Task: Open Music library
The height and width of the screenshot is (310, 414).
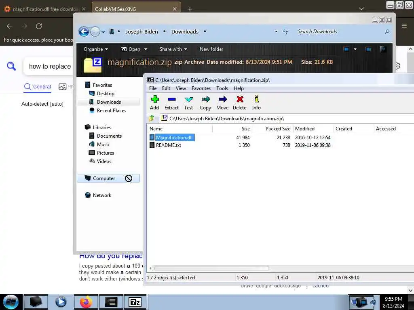Action: coord(103,144)
